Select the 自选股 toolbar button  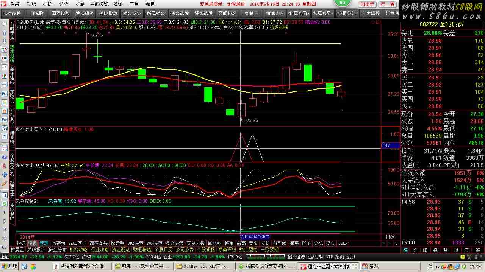37,13
